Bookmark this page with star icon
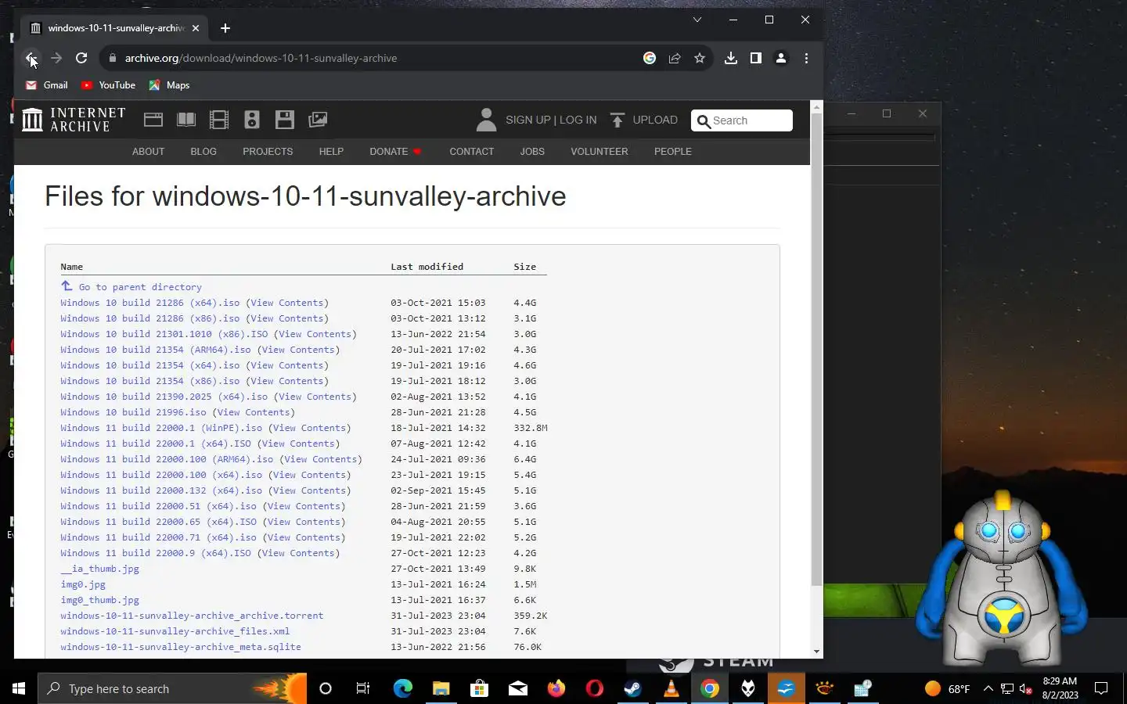Screen dimensions: 1127x704 coord(700,58)
